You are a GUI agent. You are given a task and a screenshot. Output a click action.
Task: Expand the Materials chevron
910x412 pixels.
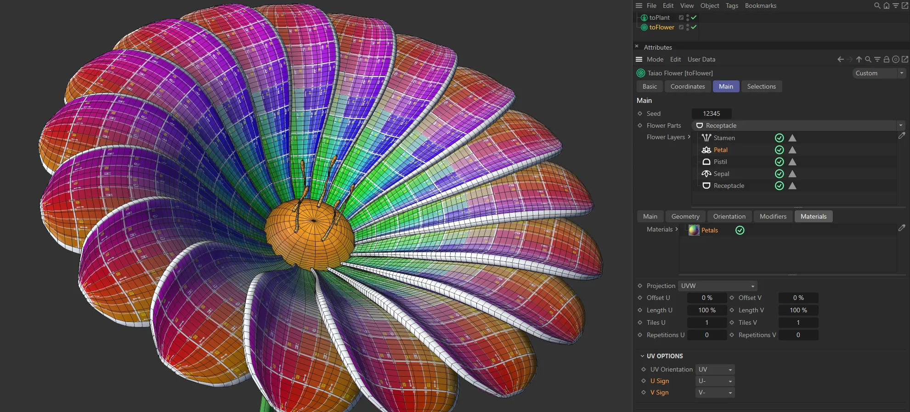677,229
